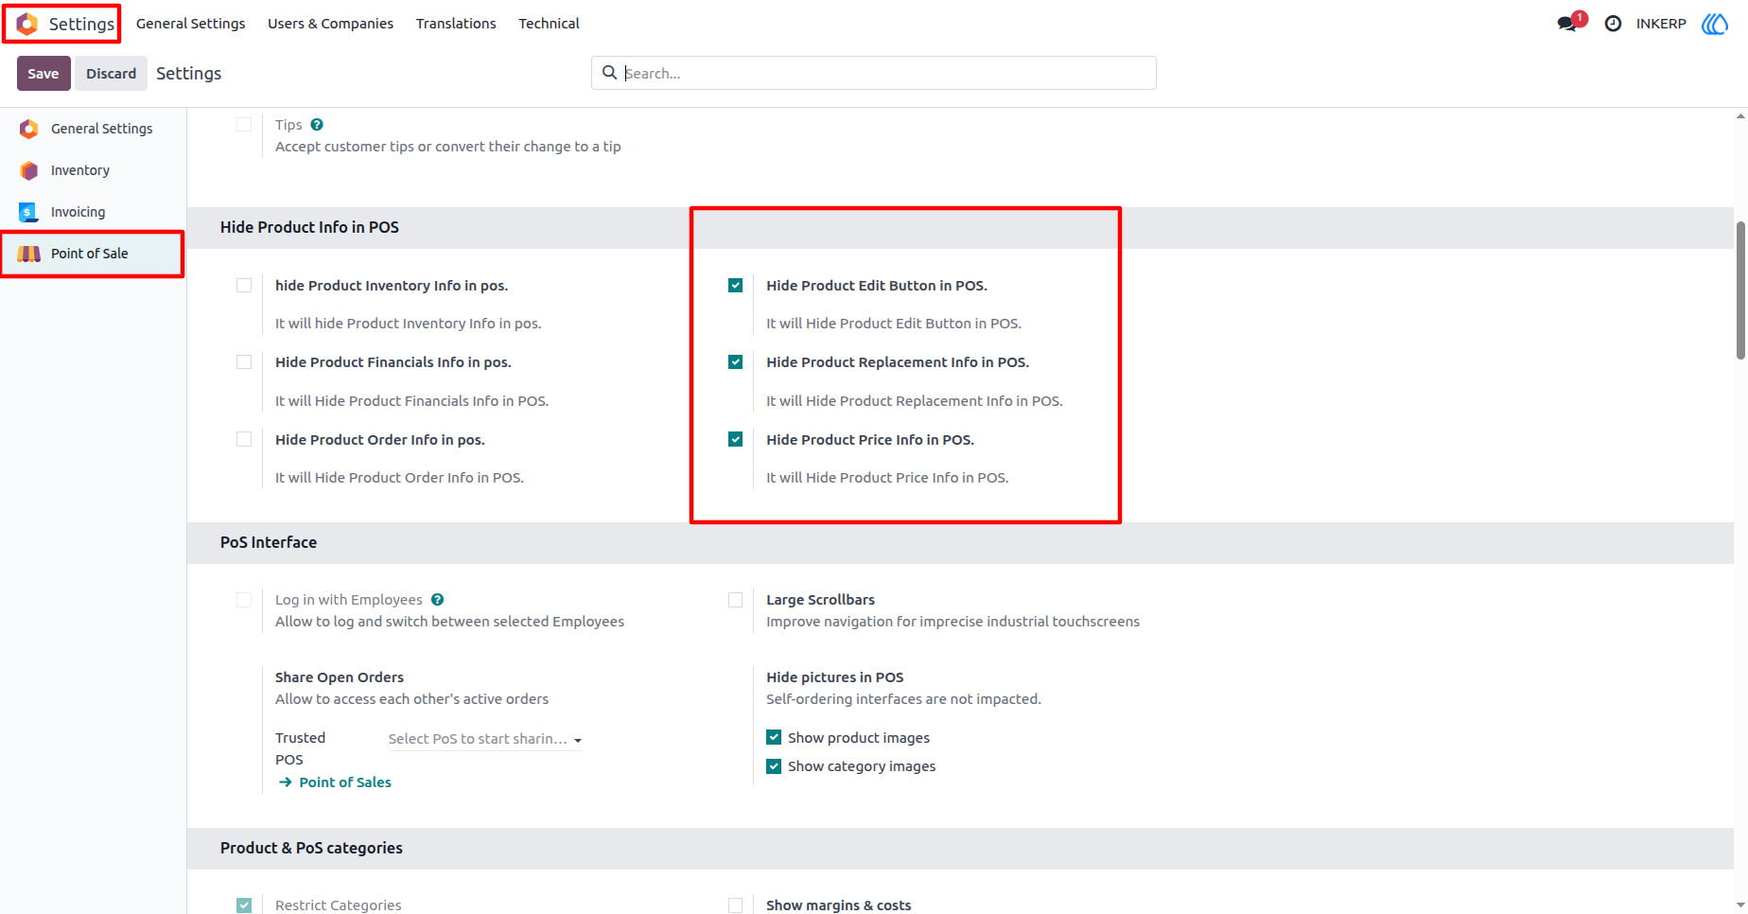
Task: Click the PoS Interface section heading
Action: 269,542
